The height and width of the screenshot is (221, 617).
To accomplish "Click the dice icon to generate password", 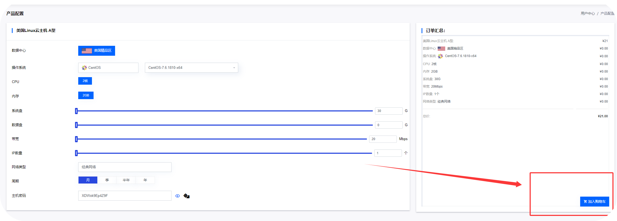I will point(186,196).
